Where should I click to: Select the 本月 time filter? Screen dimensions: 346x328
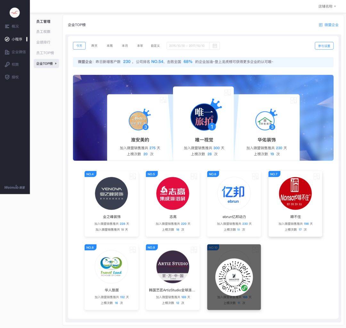click(x=125, y=46)
